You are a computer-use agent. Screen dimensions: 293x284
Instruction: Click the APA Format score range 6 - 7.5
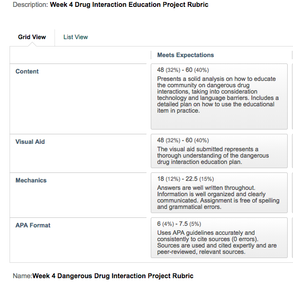pos(179,224)
